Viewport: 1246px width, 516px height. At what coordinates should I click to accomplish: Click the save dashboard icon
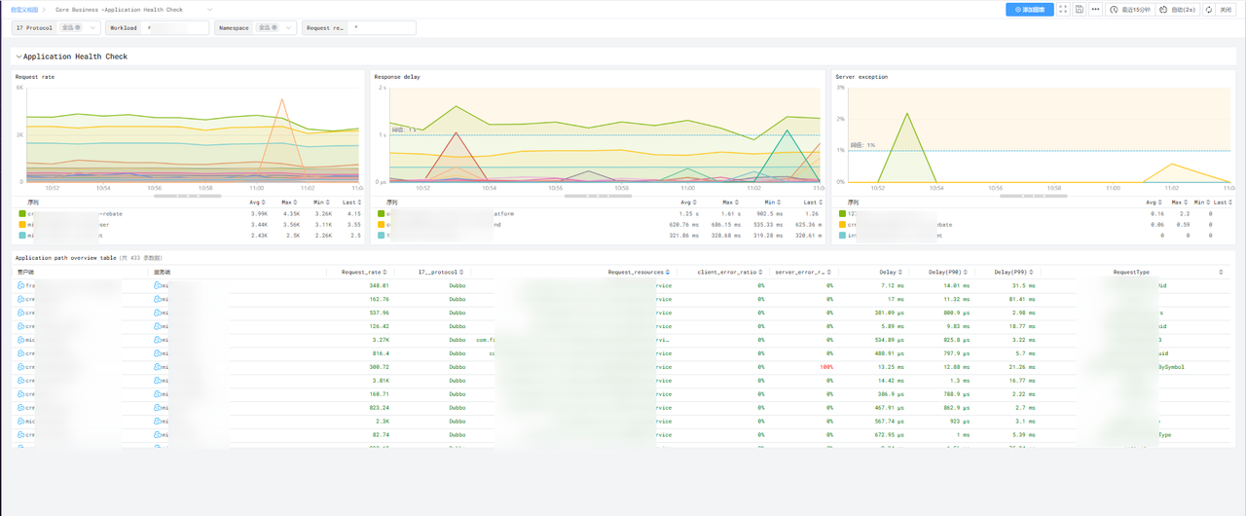(x=1080, y=9)
